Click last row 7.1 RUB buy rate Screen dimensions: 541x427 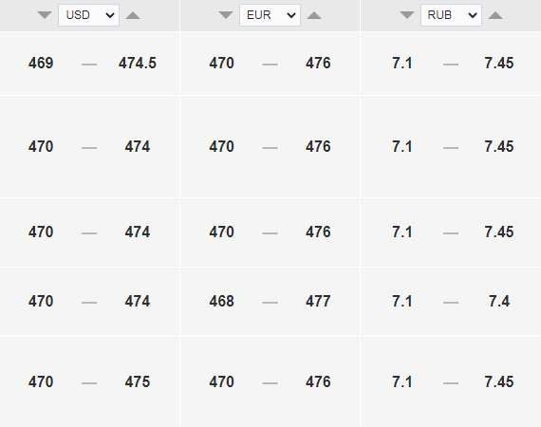(x=402, y=381)
